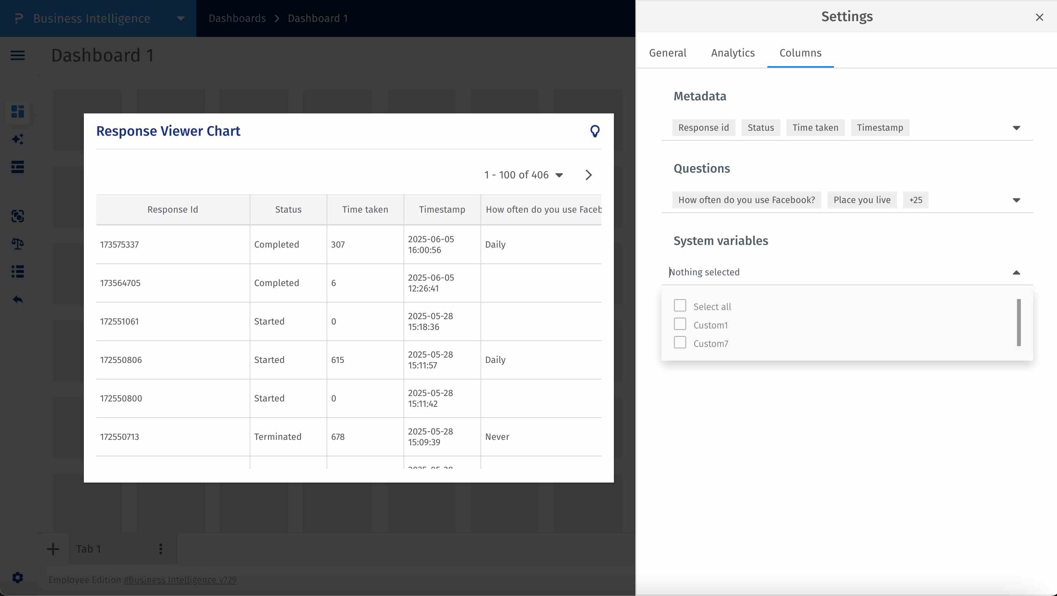The image size is (1057, 596).
Task: Open the hamburger menu beside Dashboard 1
Action: click(18, 55)
